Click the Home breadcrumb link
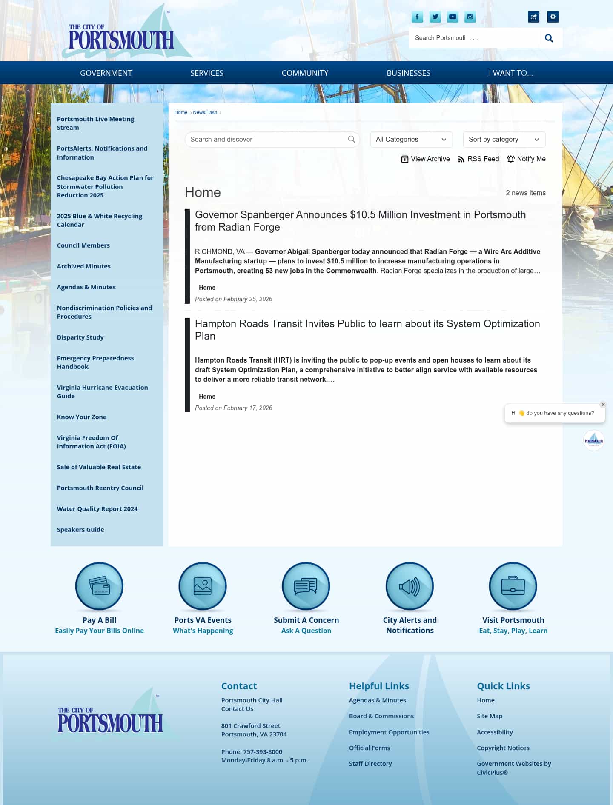 pos(181,112)
